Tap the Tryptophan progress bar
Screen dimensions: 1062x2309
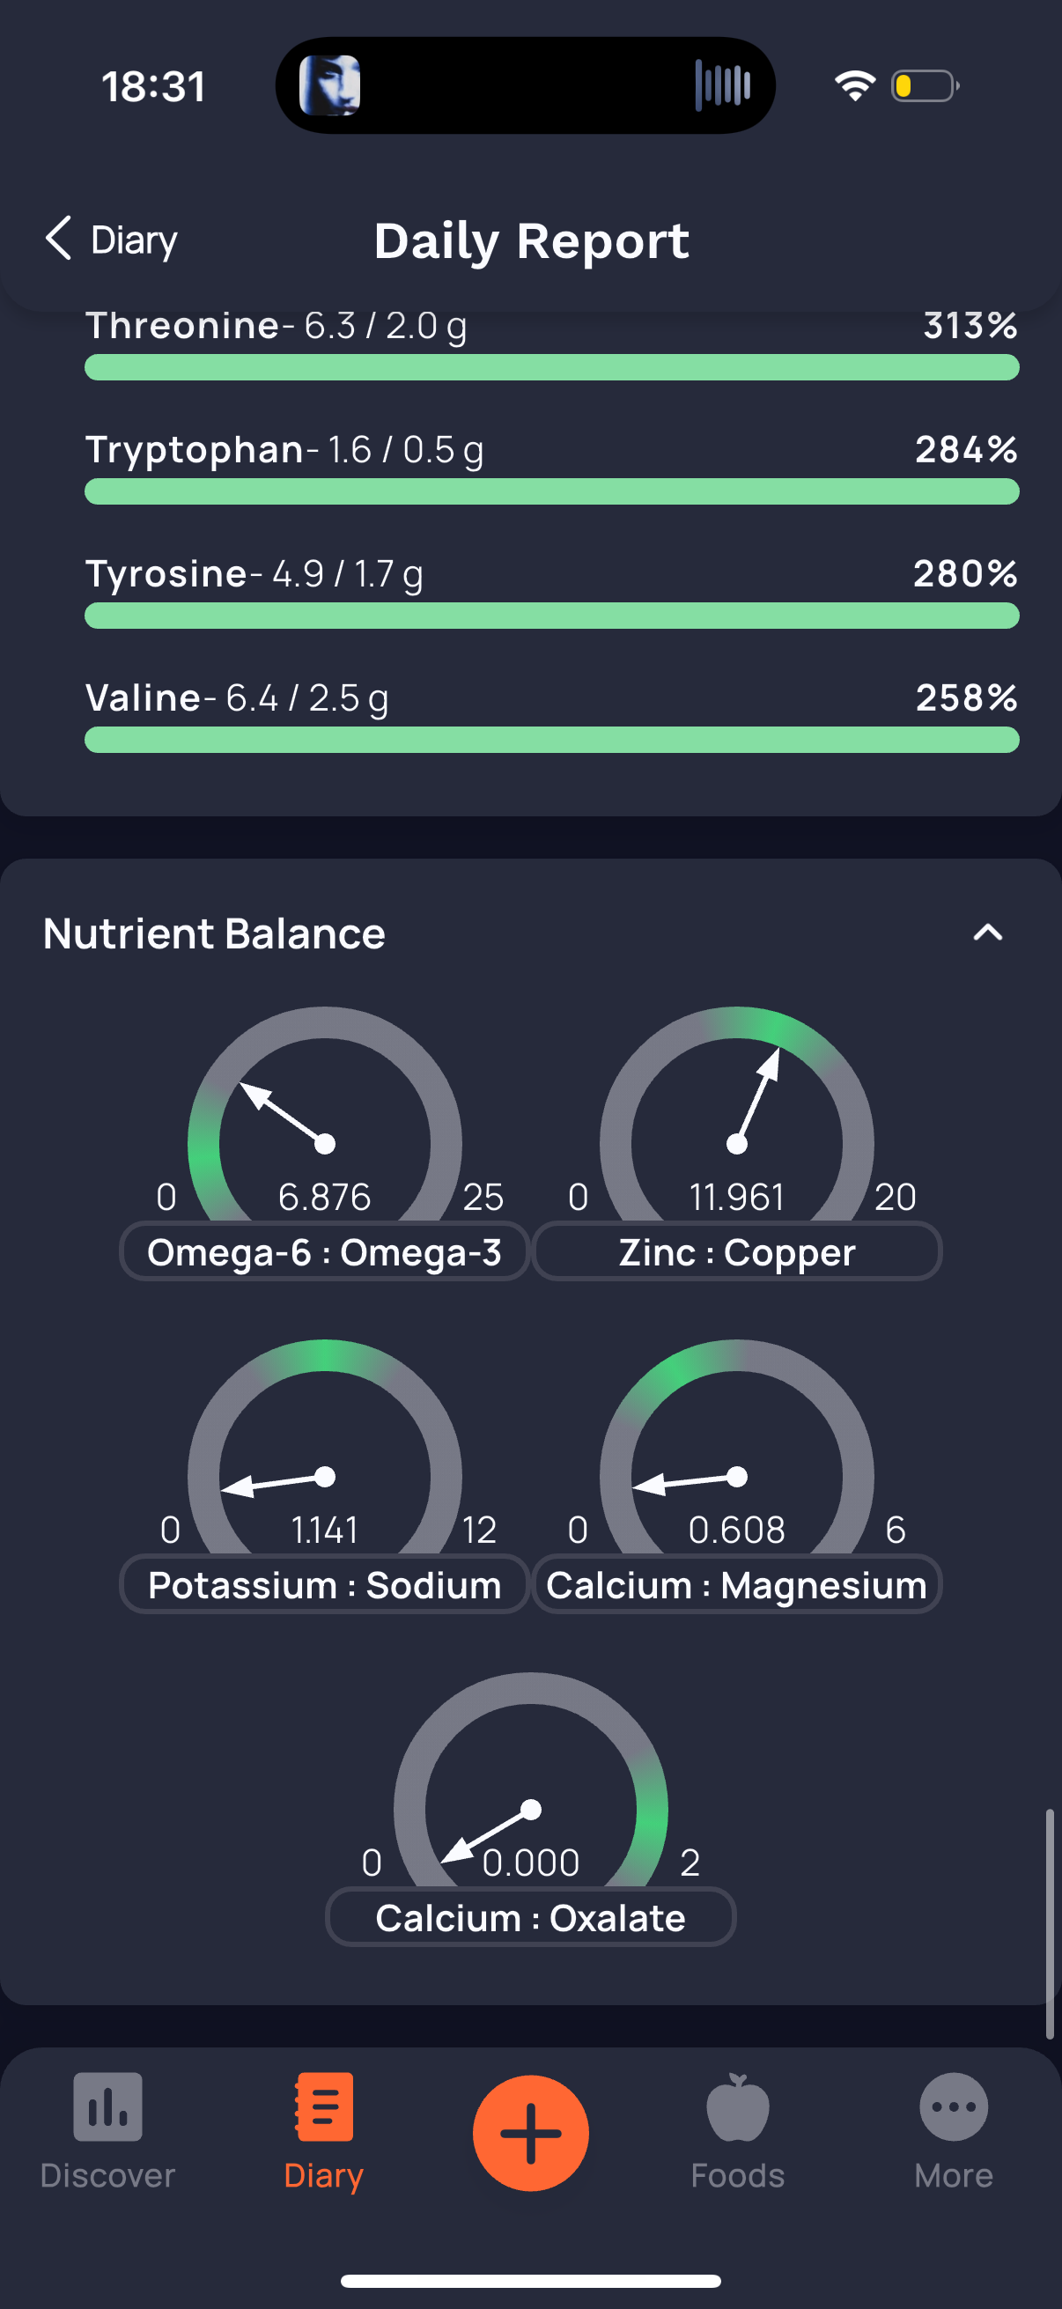pos(551,491)
